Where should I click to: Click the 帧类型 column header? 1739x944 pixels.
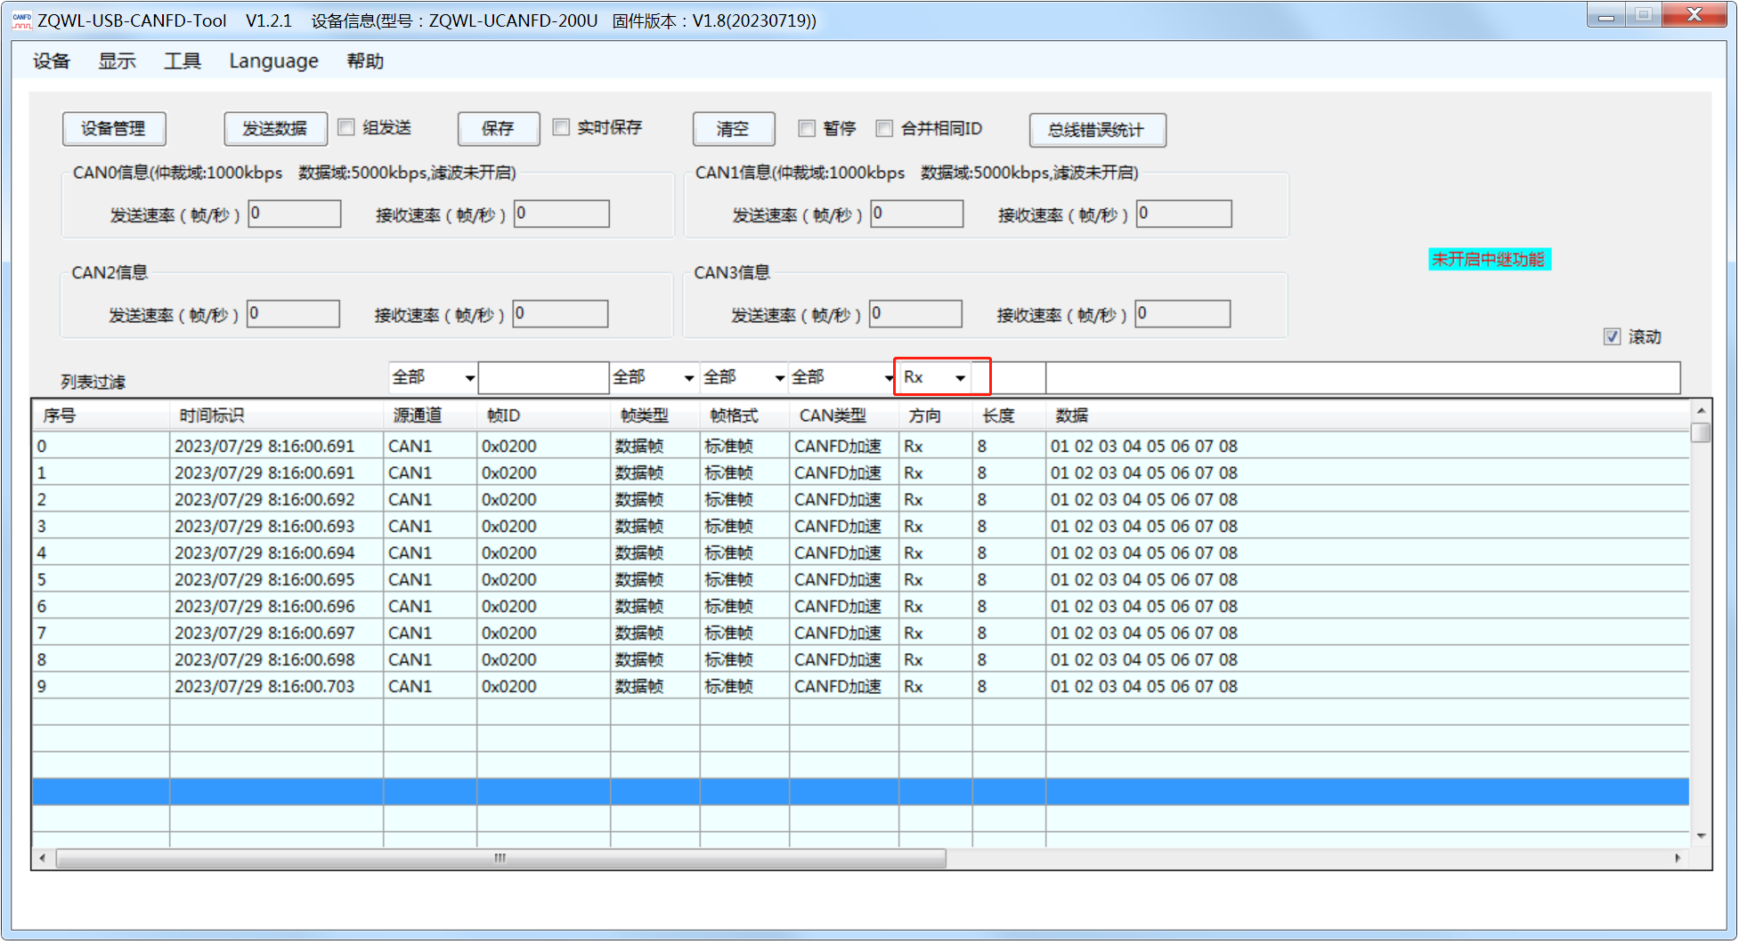point(655,416)
